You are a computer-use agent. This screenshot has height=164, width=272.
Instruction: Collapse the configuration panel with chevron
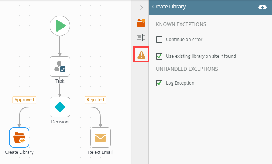pyautogui.click(x=141, y=7)
